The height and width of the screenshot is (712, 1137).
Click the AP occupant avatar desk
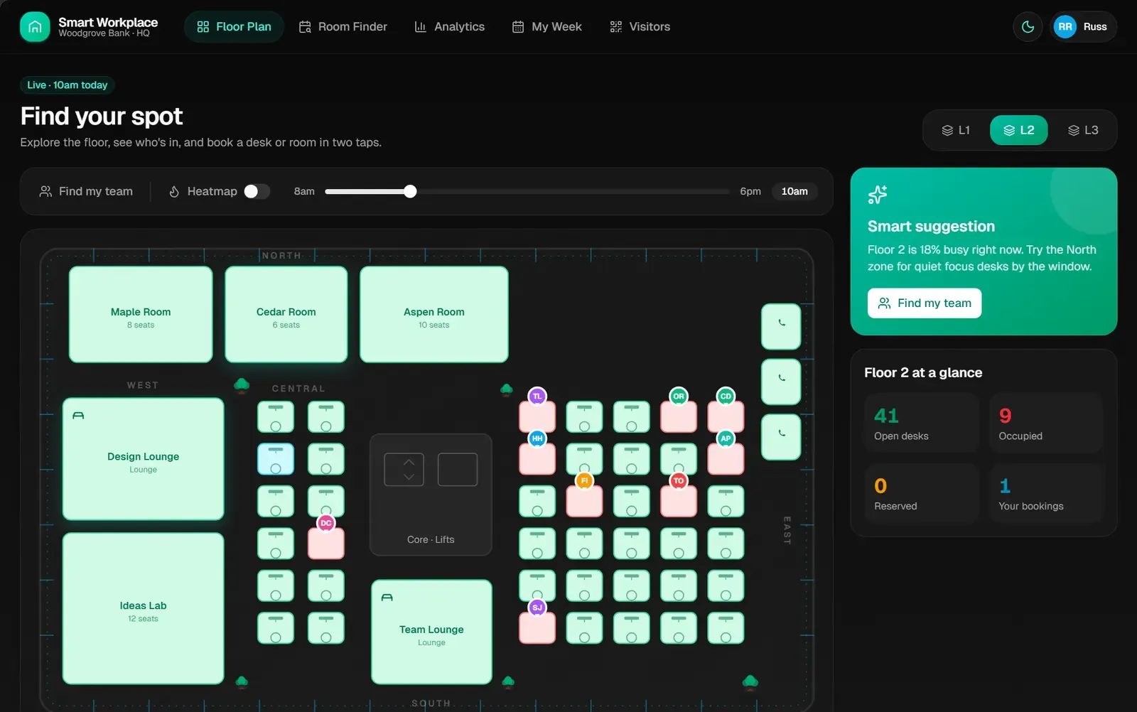click(x=726, y=459)
